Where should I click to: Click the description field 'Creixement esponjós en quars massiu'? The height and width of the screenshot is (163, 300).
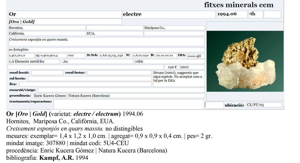[106, 42]
